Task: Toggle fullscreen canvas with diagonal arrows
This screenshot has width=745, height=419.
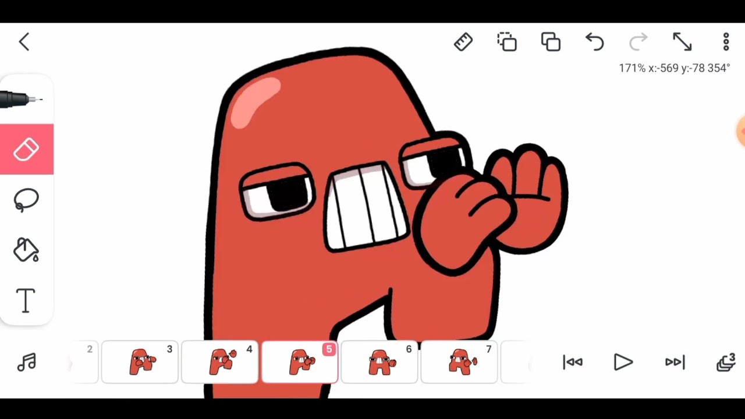Action: pos(682,42)
